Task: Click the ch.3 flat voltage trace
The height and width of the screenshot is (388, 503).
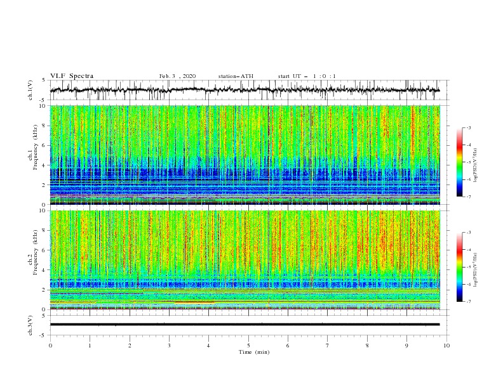Action: pos(245,325)
